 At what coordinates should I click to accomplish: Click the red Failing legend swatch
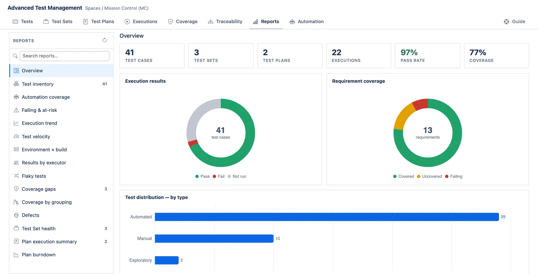coord(447,176)
